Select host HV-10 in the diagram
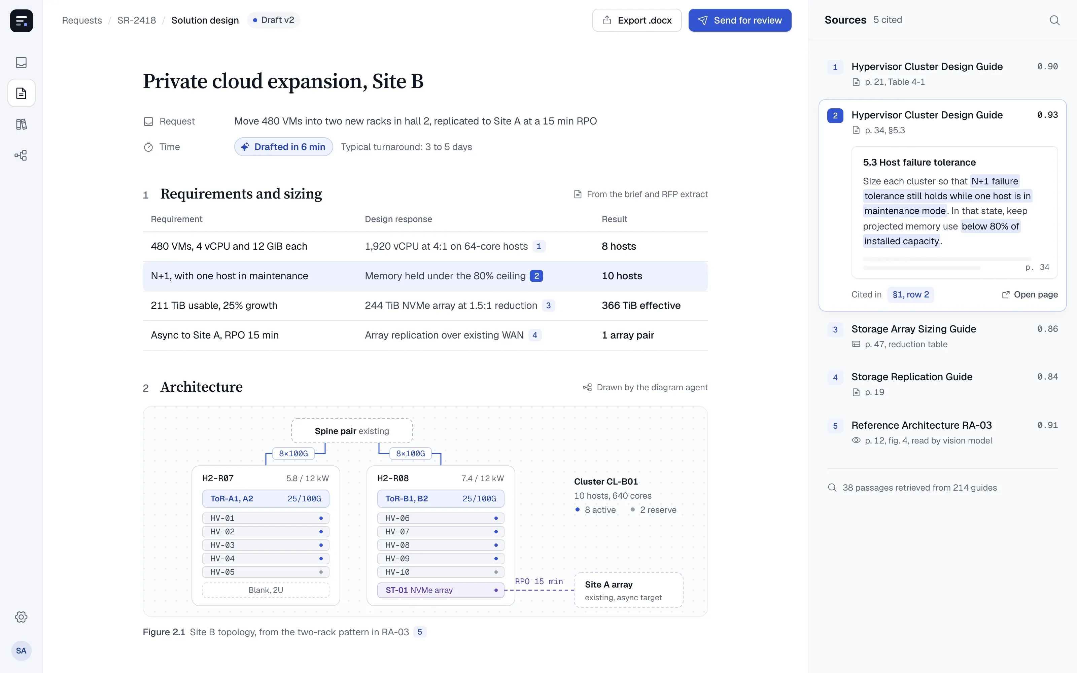1077x673 pixels. (441, 572)
